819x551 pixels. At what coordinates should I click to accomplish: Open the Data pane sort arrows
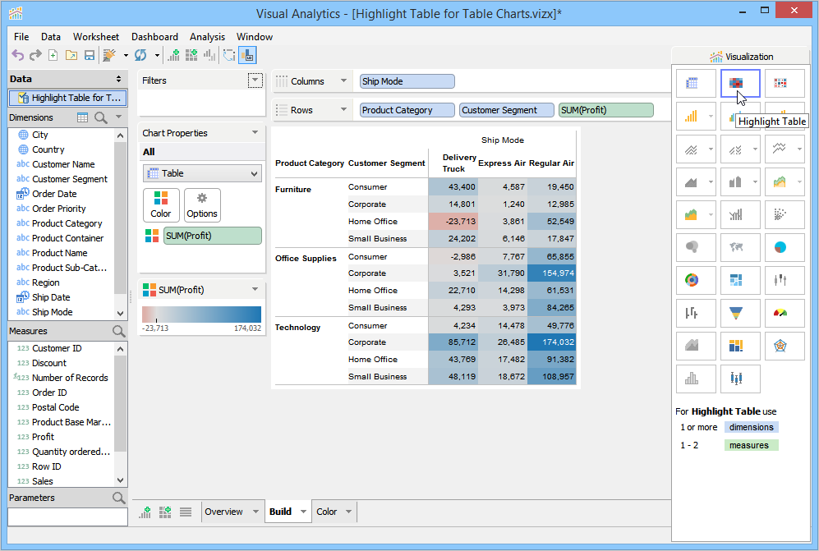[118, 79]
